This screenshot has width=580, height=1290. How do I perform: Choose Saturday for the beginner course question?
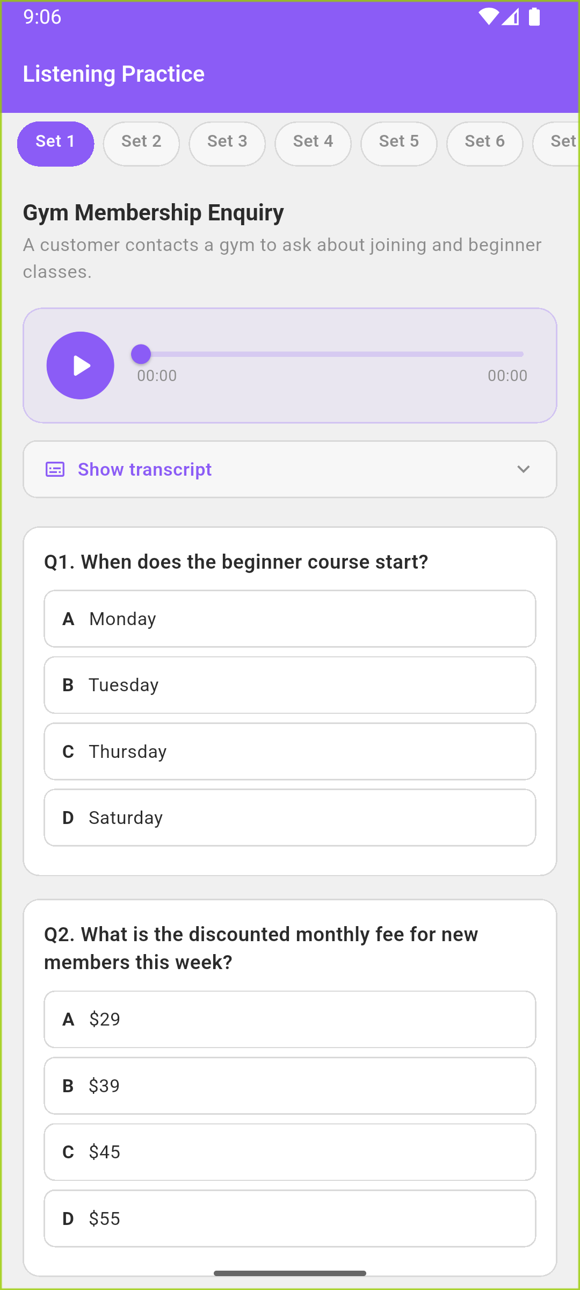click(289, 817)
